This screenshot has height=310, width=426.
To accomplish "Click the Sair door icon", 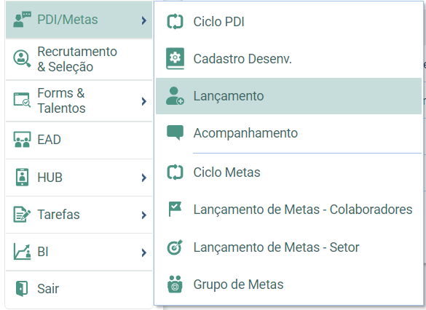I will click(x=22, y=289).
